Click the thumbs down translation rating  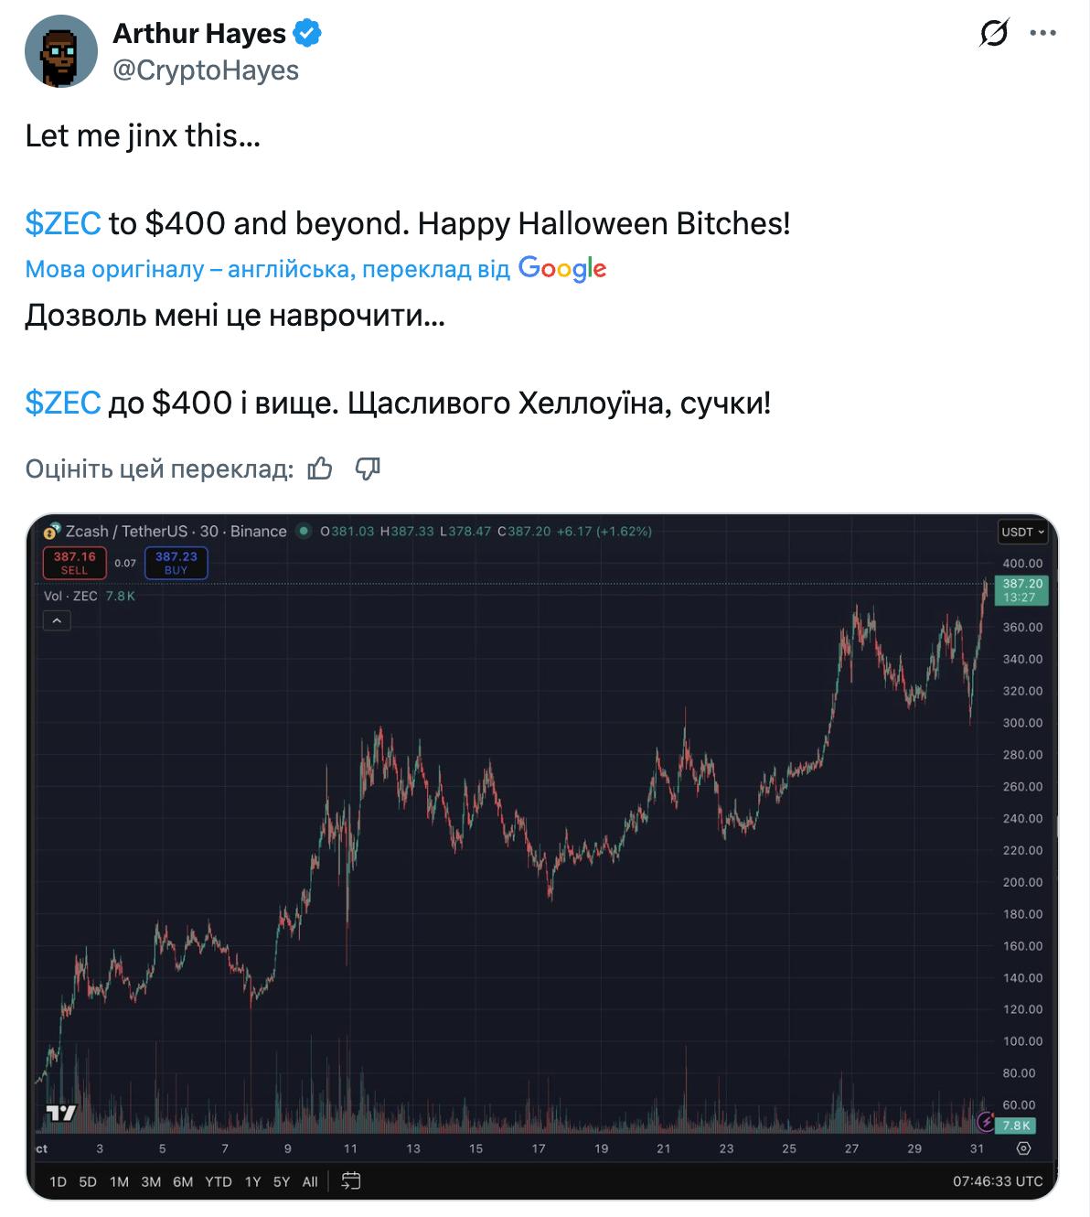[368, 468]
